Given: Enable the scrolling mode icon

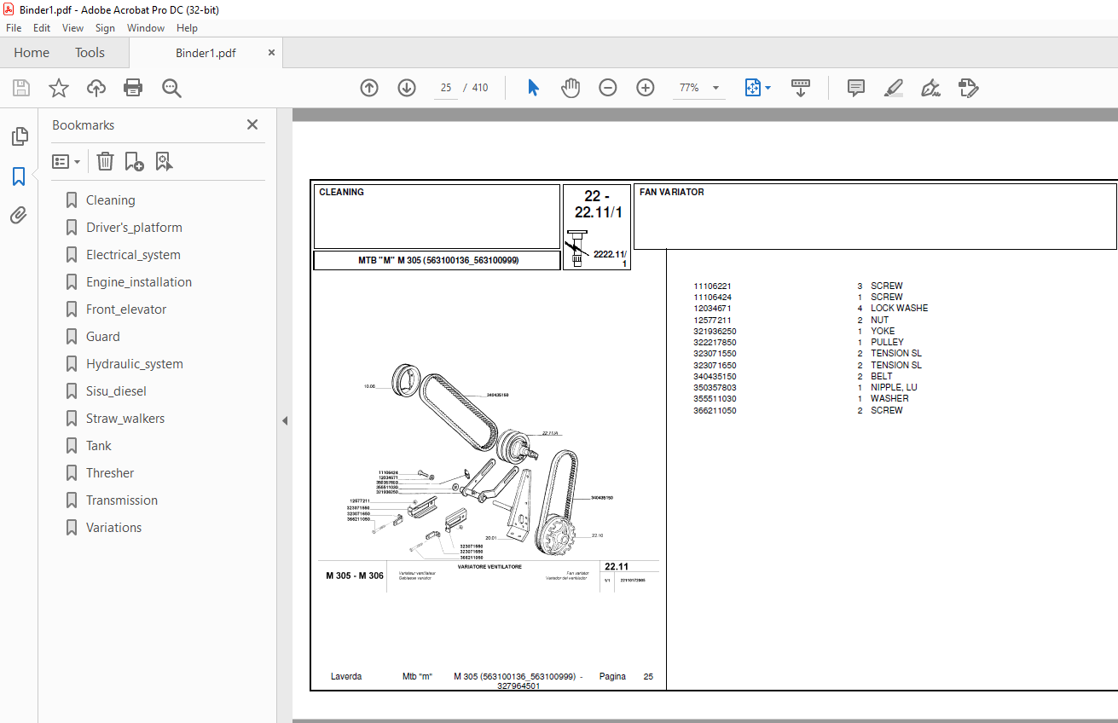Looking at the screenshot, I should (801, 88).
